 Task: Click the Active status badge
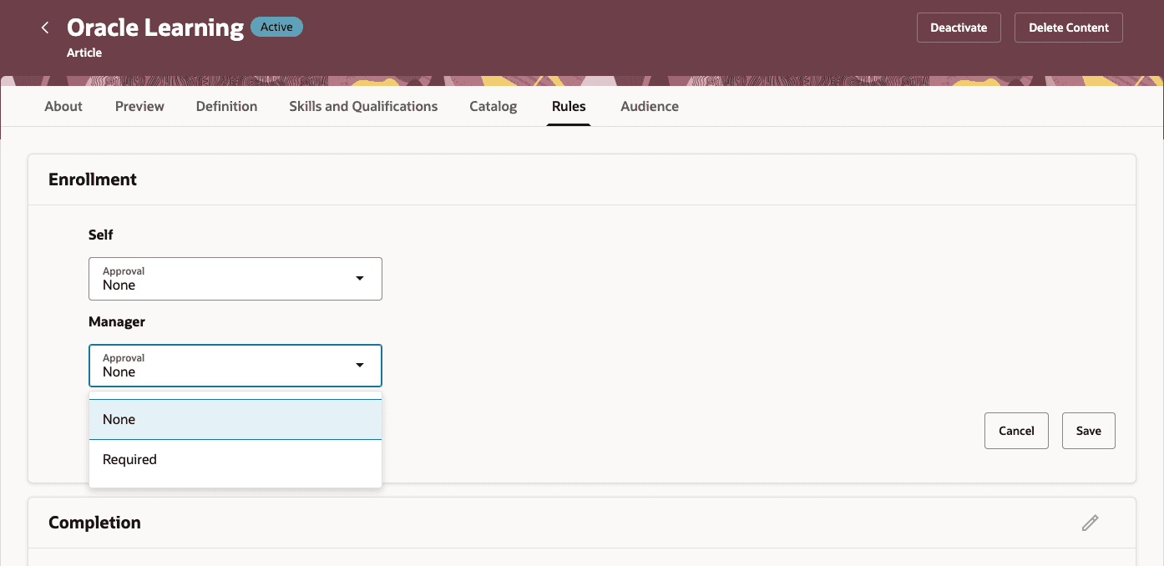[x=276, y=27]
